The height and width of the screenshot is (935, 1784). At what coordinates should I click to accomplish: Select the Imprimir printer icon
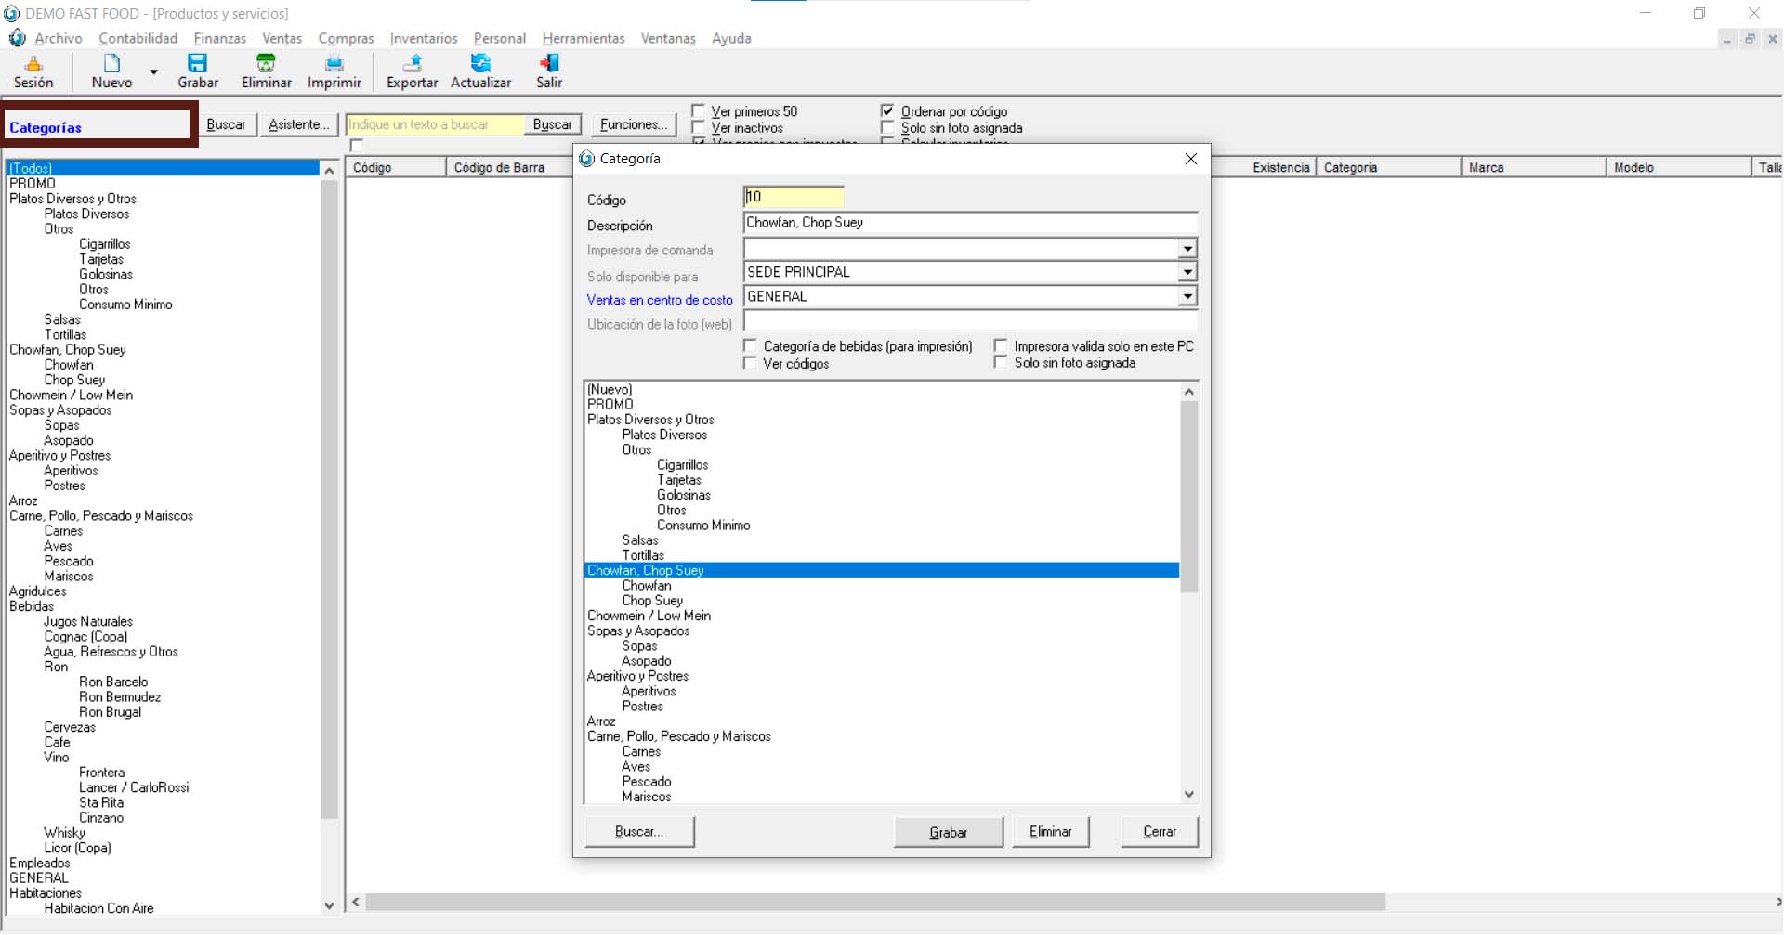(x=334, y=64)
